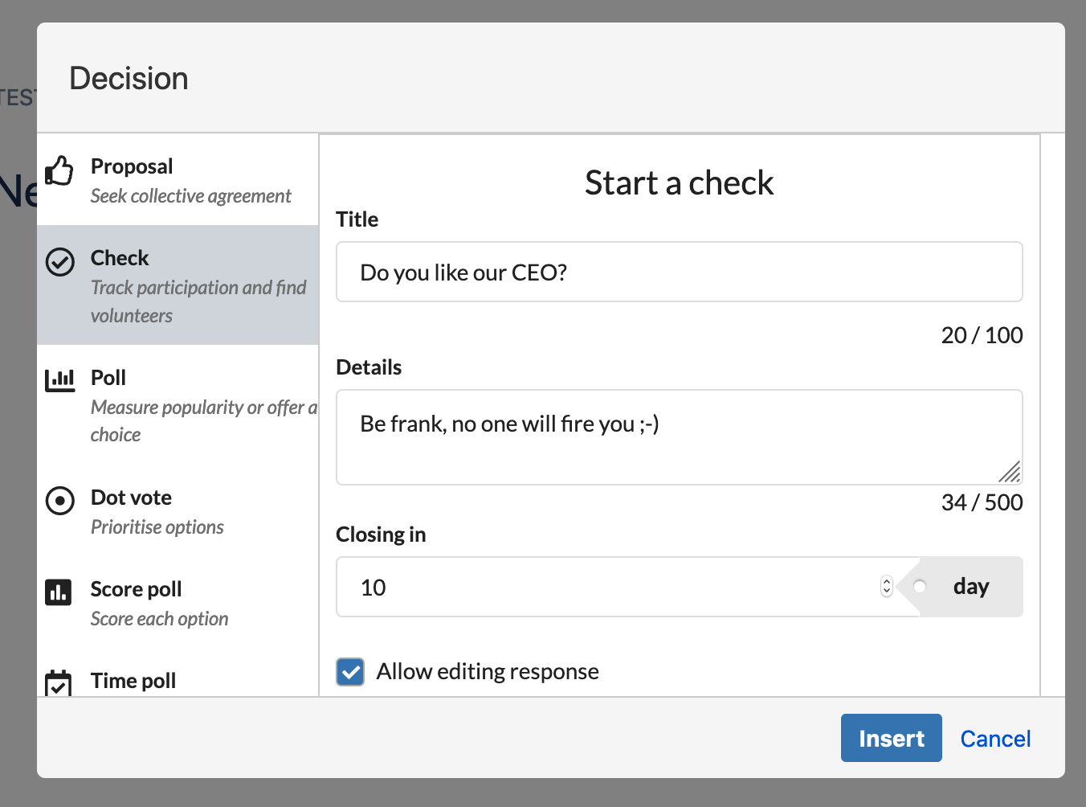
Task: Click the Closing in number field
Action: (610, 588)
